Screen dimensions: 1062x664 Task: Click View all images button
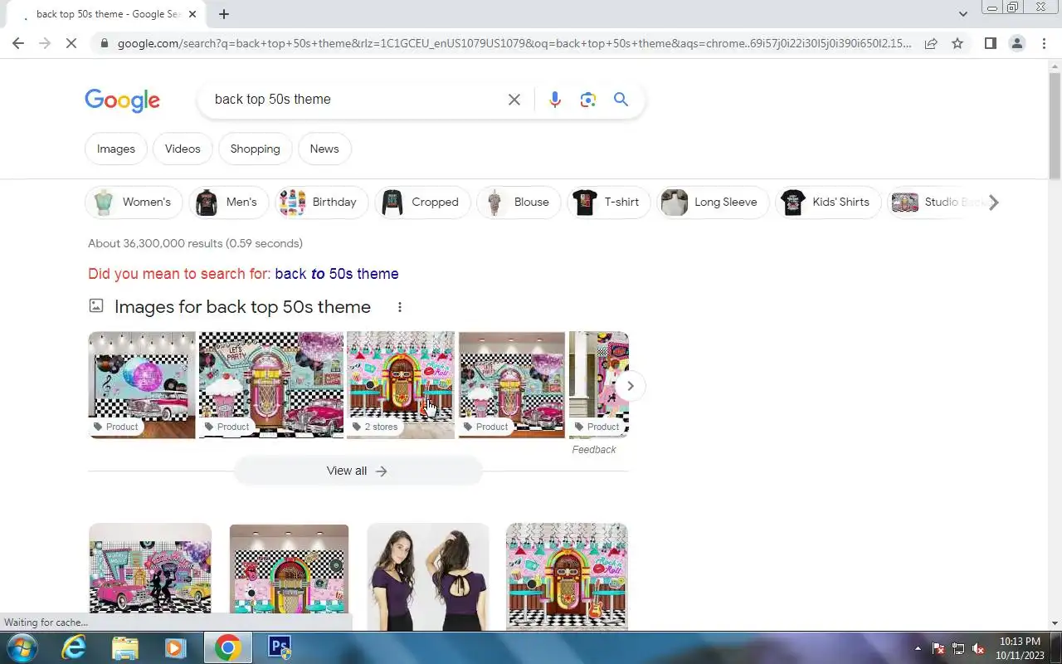tap(358, 471)
